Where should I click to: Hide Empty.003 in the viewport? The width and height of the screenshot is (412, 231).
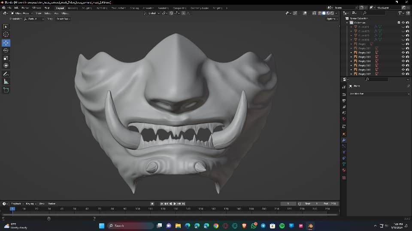coord(403,57)
